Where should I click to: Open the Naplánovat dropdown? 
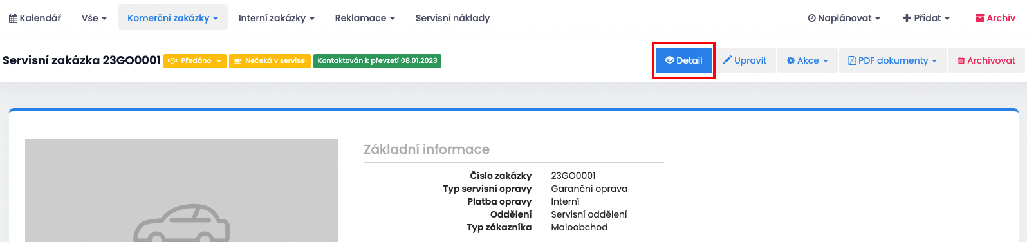844,18
